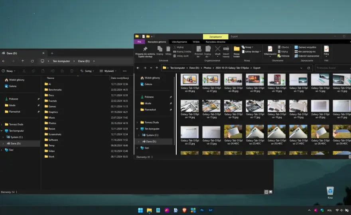Expand 'Tomasz Duda' in Export window tree
This screenshot has height=215, width=351.
point(137,123)
